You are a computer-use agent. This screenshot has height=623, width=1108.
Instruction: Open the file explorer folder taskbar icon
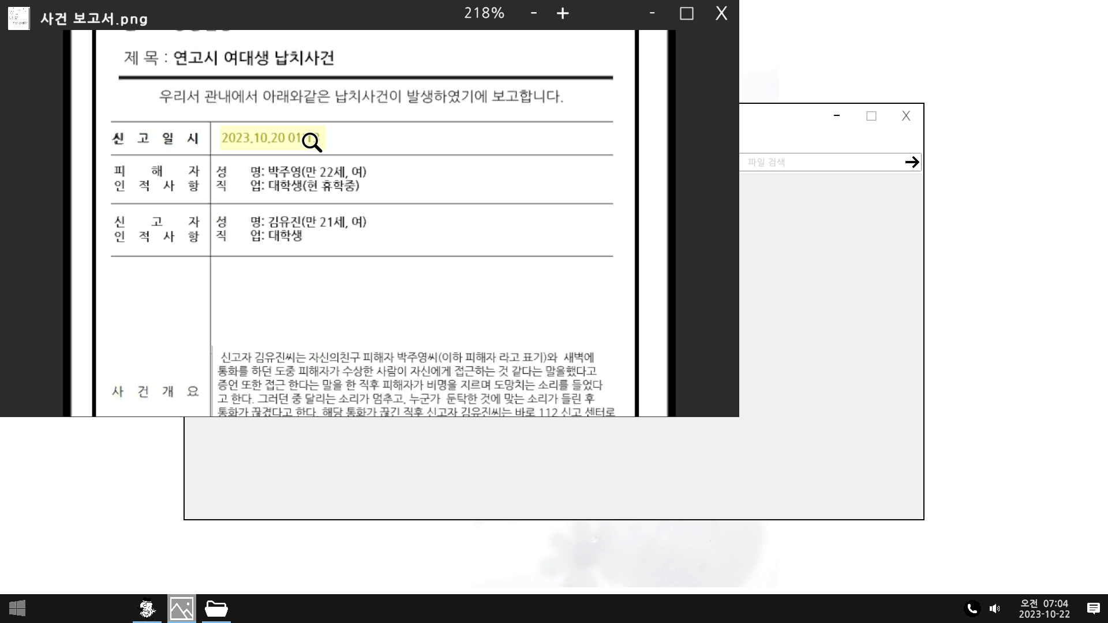click(x=216, y=609)
